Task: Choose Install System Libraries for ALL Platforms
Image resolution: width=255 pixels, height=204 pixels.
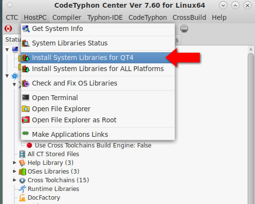Action: click(98, 69)
